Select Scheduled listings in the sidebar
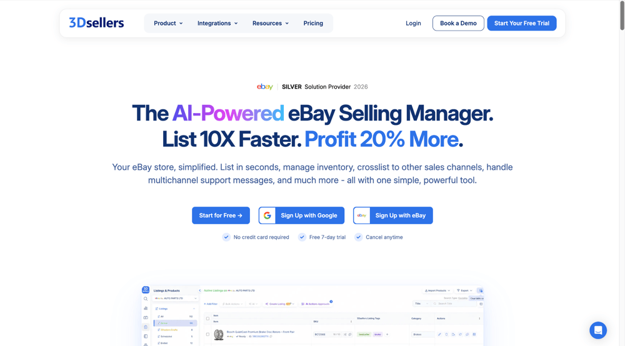 [175, 337]
